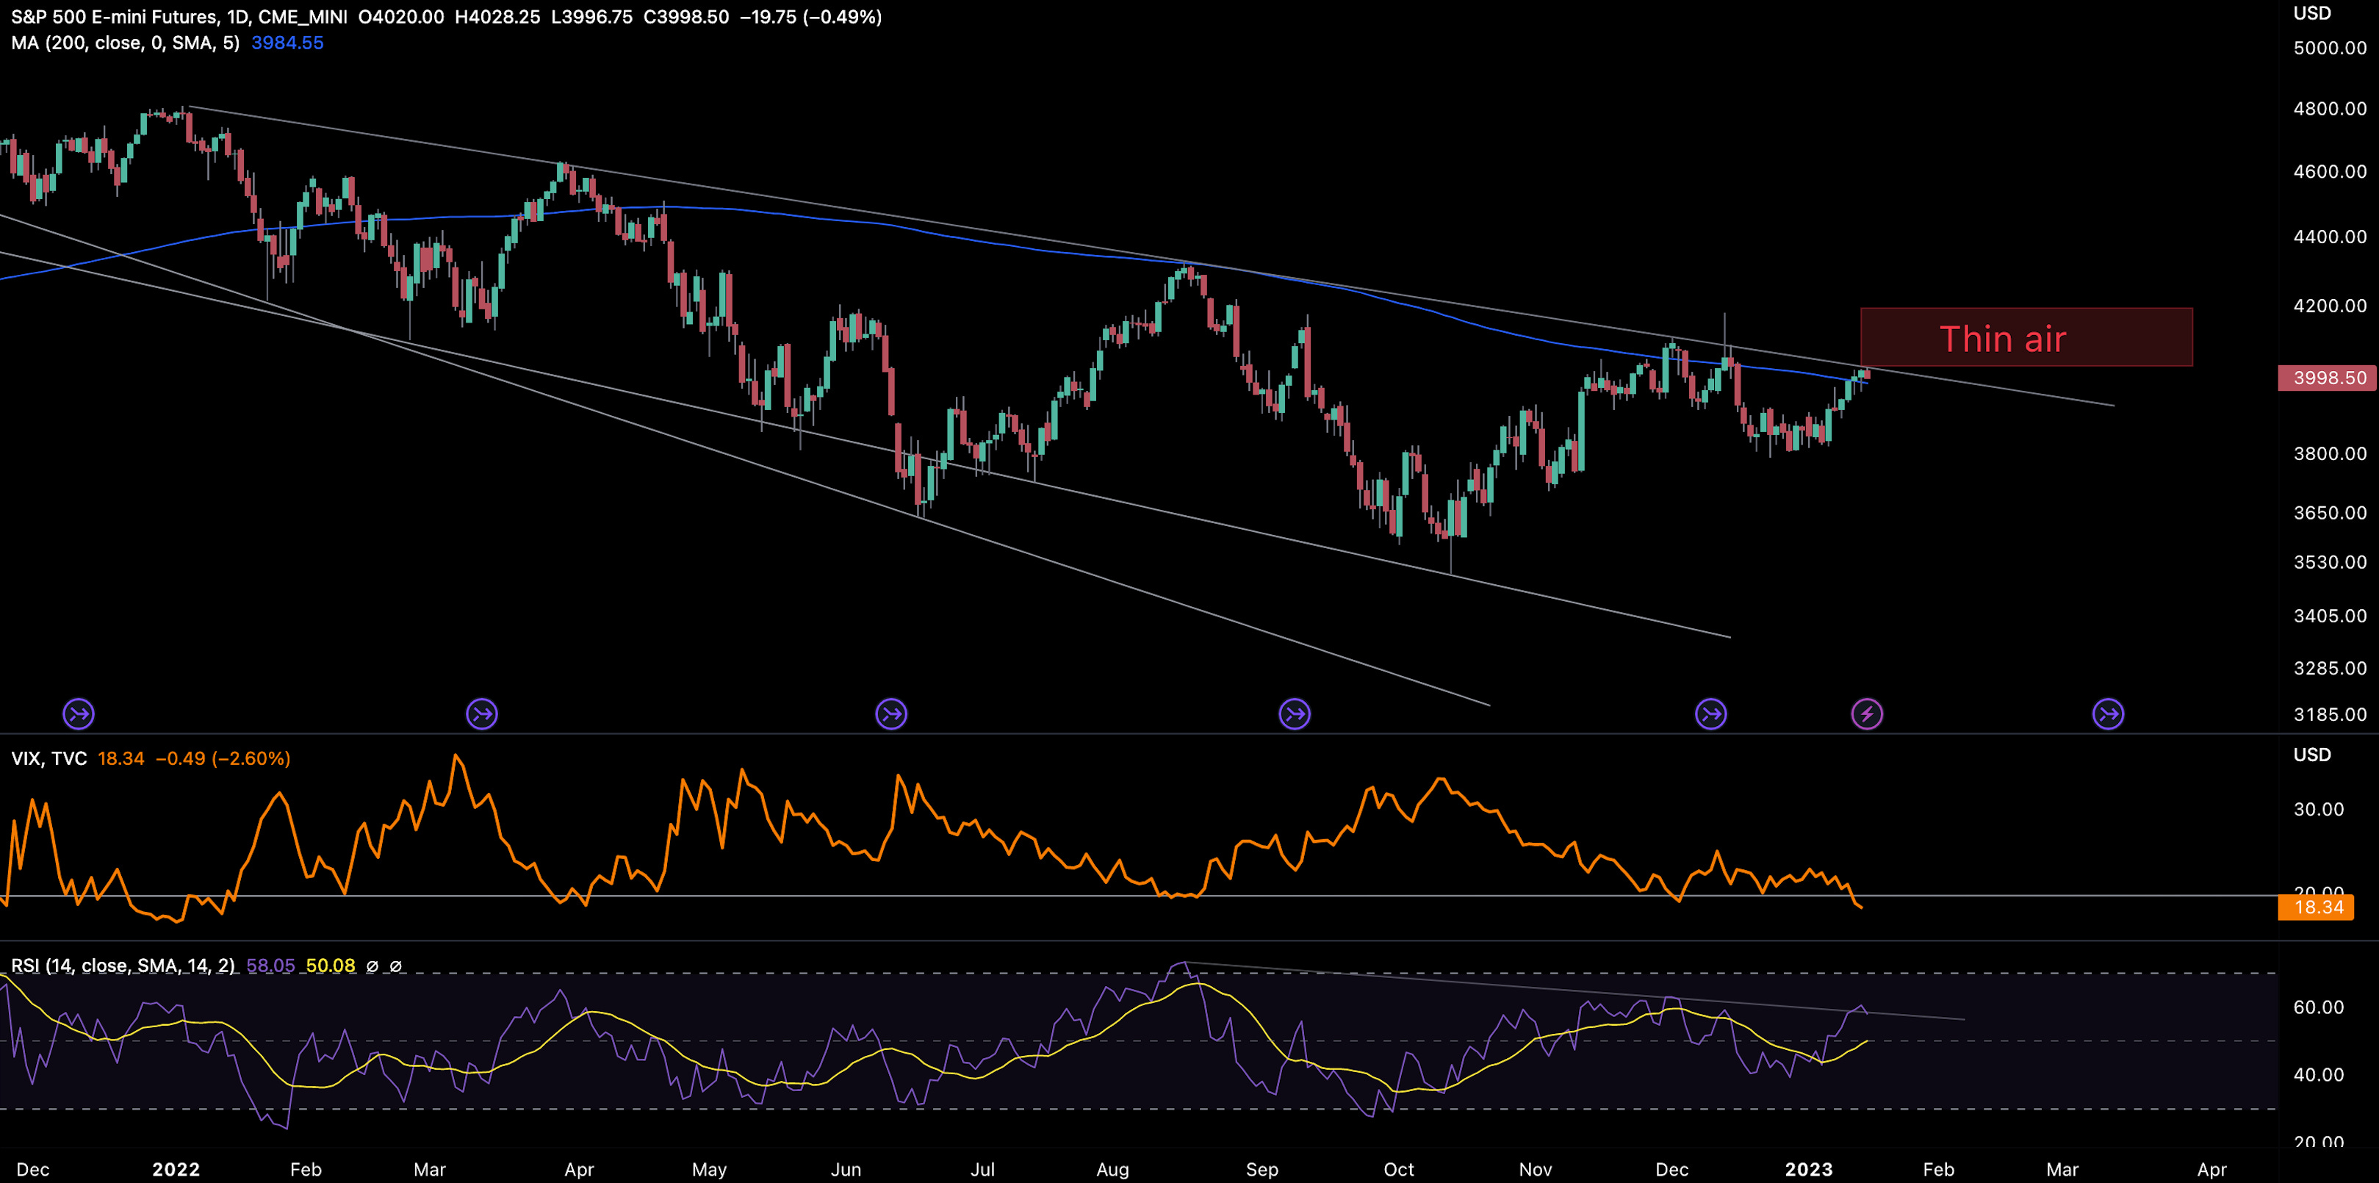Image resolution: width=2379 pixels, height=1183 pixels.
Task: Open the lightning bolt event marker
Action: point(1868,714)
